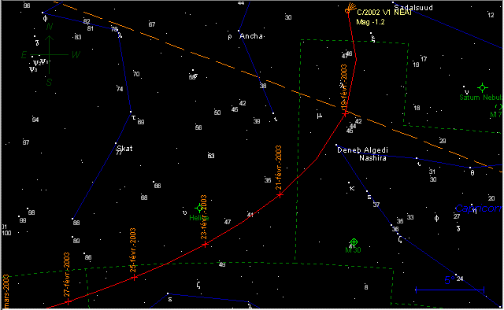504x310 pixels.
Task: Click the star Deneb Algedi
Action: (x=336, y=145)
